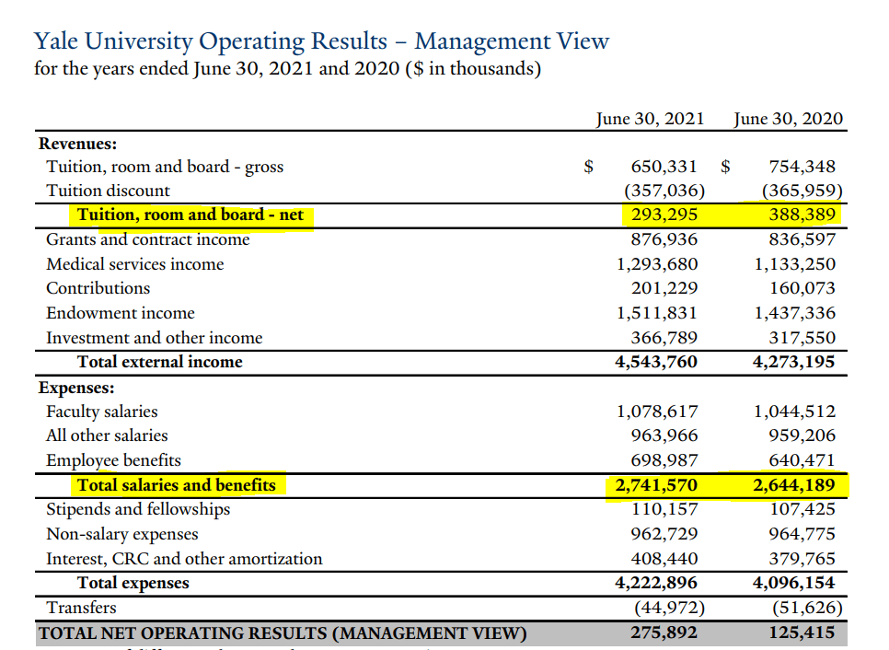Select the value 959,206
This screenshot has width=889, height=650.
pyautogui.click(x=802, y=435)
